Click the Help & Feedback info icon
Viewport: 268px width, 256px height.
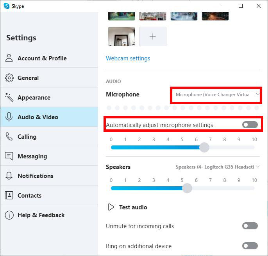[x=9, y=215]
